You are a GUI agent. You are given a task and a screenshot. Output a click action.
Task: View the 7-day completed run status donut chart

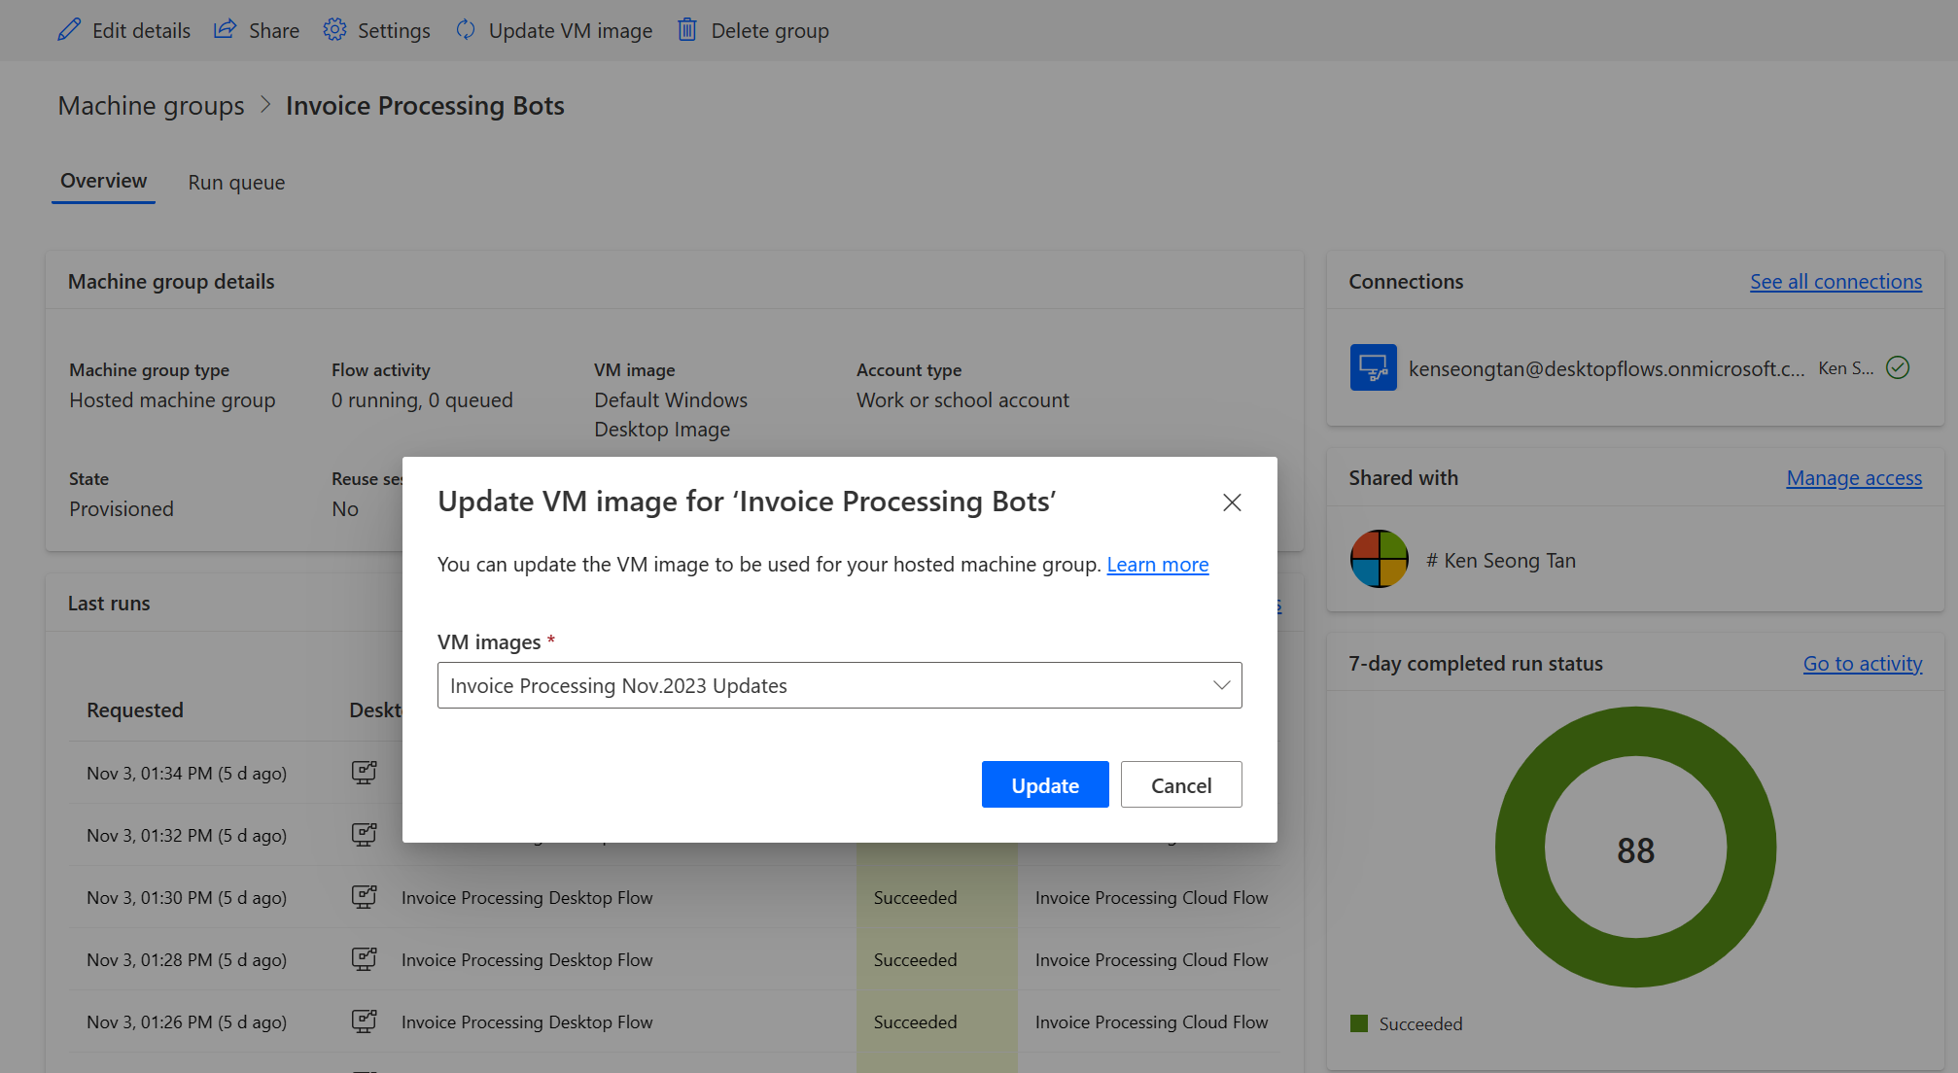1634,848
